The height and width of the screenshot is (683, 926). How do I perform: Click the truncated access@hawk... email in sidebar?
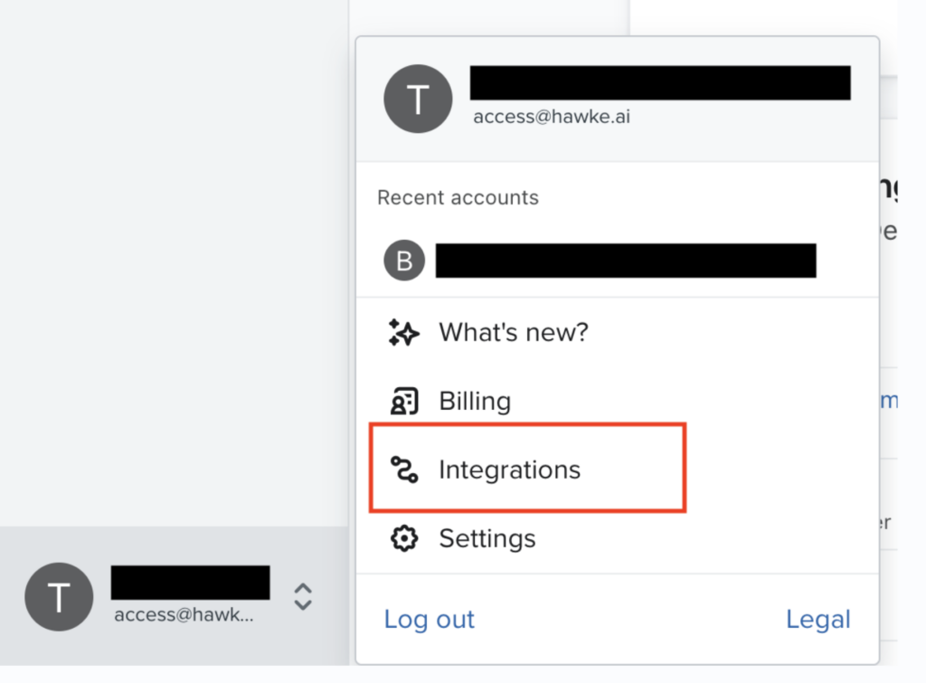click(x=184, y=614)
